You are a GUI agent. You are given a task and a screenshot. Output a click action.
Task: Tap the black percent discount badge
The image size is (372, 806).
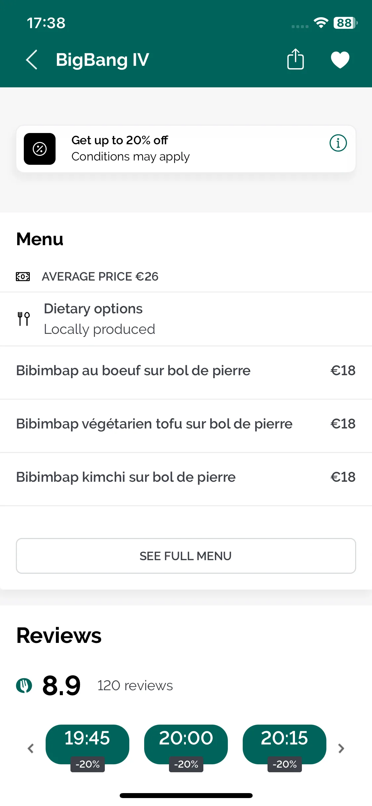click(40, 149)
